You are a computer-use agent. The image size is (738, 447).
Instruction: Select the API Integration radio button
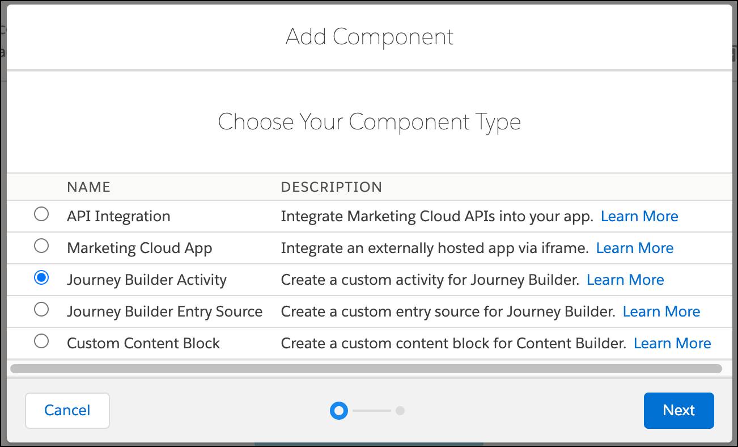point(41,214)
